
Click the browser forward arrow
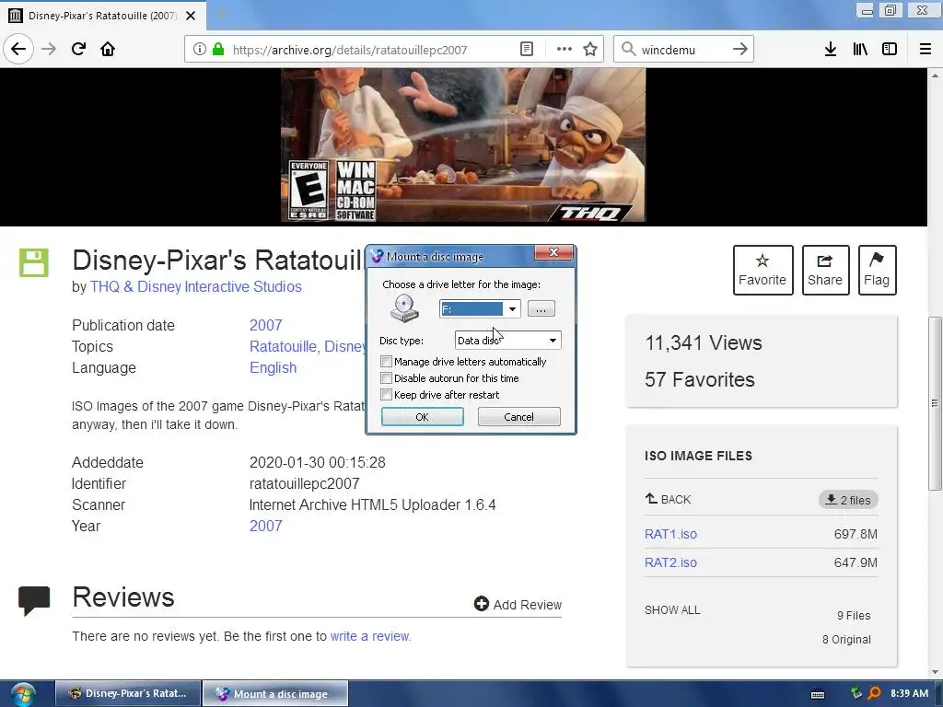pyautogui.click(x=49, y=50)
